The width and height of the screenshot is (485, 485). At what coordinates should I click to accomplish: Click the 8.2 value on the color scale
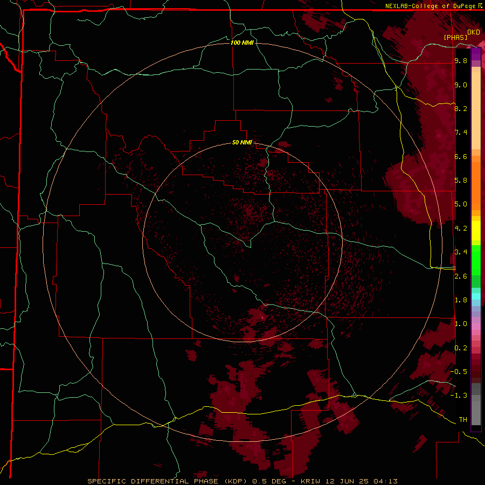[461, 108]
